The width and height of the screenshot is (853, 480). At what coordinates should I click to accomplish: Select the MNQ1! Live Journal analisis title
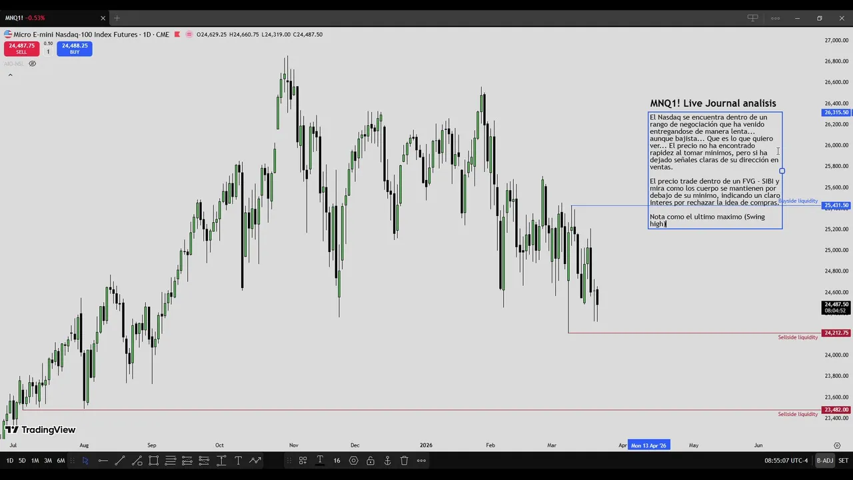713,103
